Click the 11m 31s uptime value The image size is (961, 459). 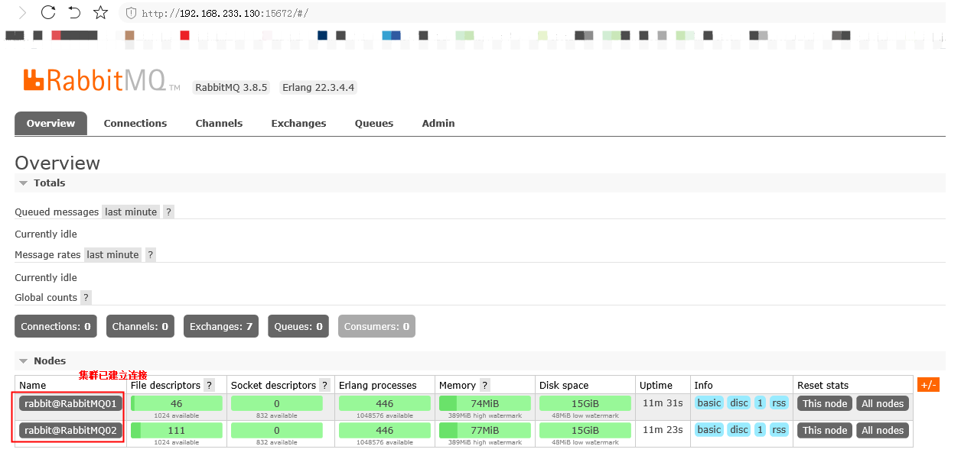663,403
